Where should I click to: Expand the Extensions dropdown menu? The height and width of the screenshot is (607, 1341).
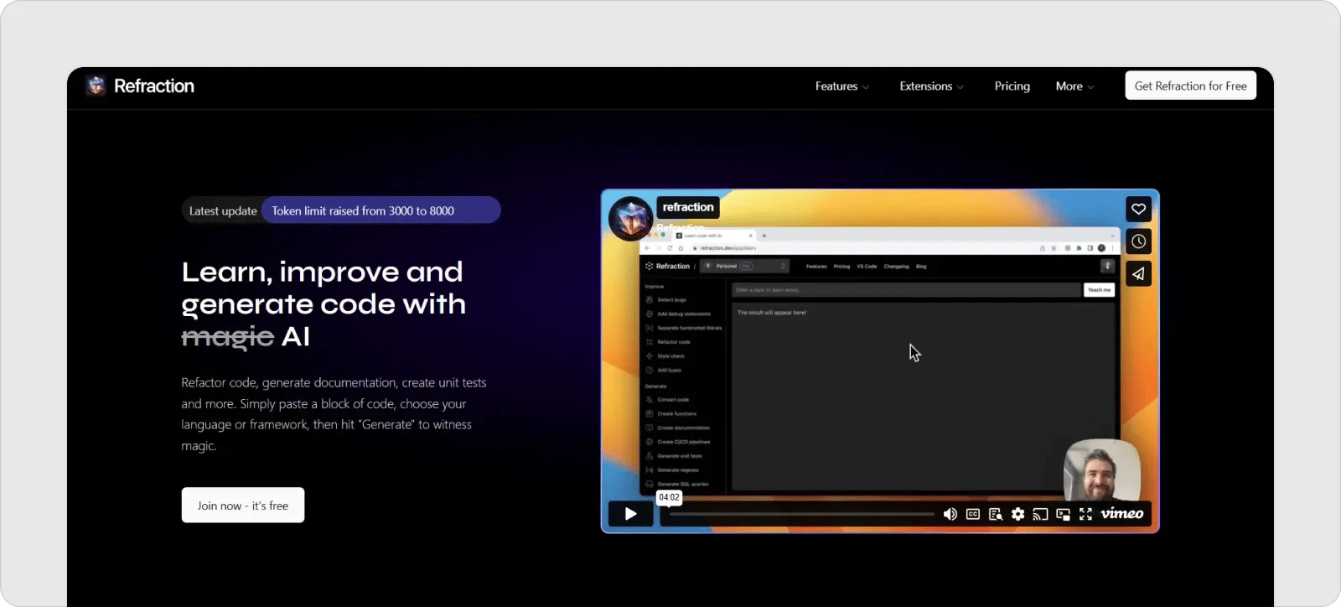pyautogui.click(x=931, y=86)
